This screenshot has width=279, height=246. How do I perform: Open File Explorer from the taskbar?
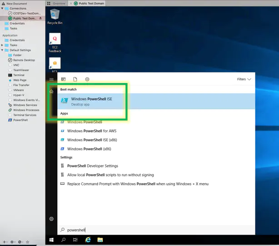point(100,240)
